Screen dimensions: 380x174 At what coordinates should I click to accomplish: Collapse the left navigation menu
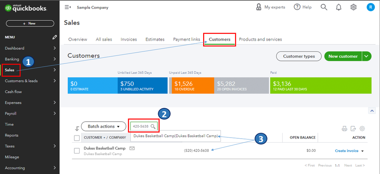(x=68, y=7)
